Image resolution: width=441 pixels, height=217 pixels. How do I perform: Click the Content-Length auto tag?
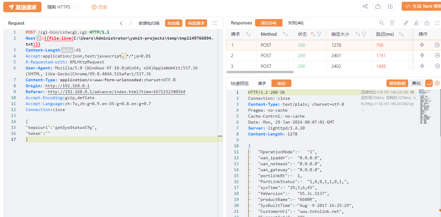[x=67, y=50]
